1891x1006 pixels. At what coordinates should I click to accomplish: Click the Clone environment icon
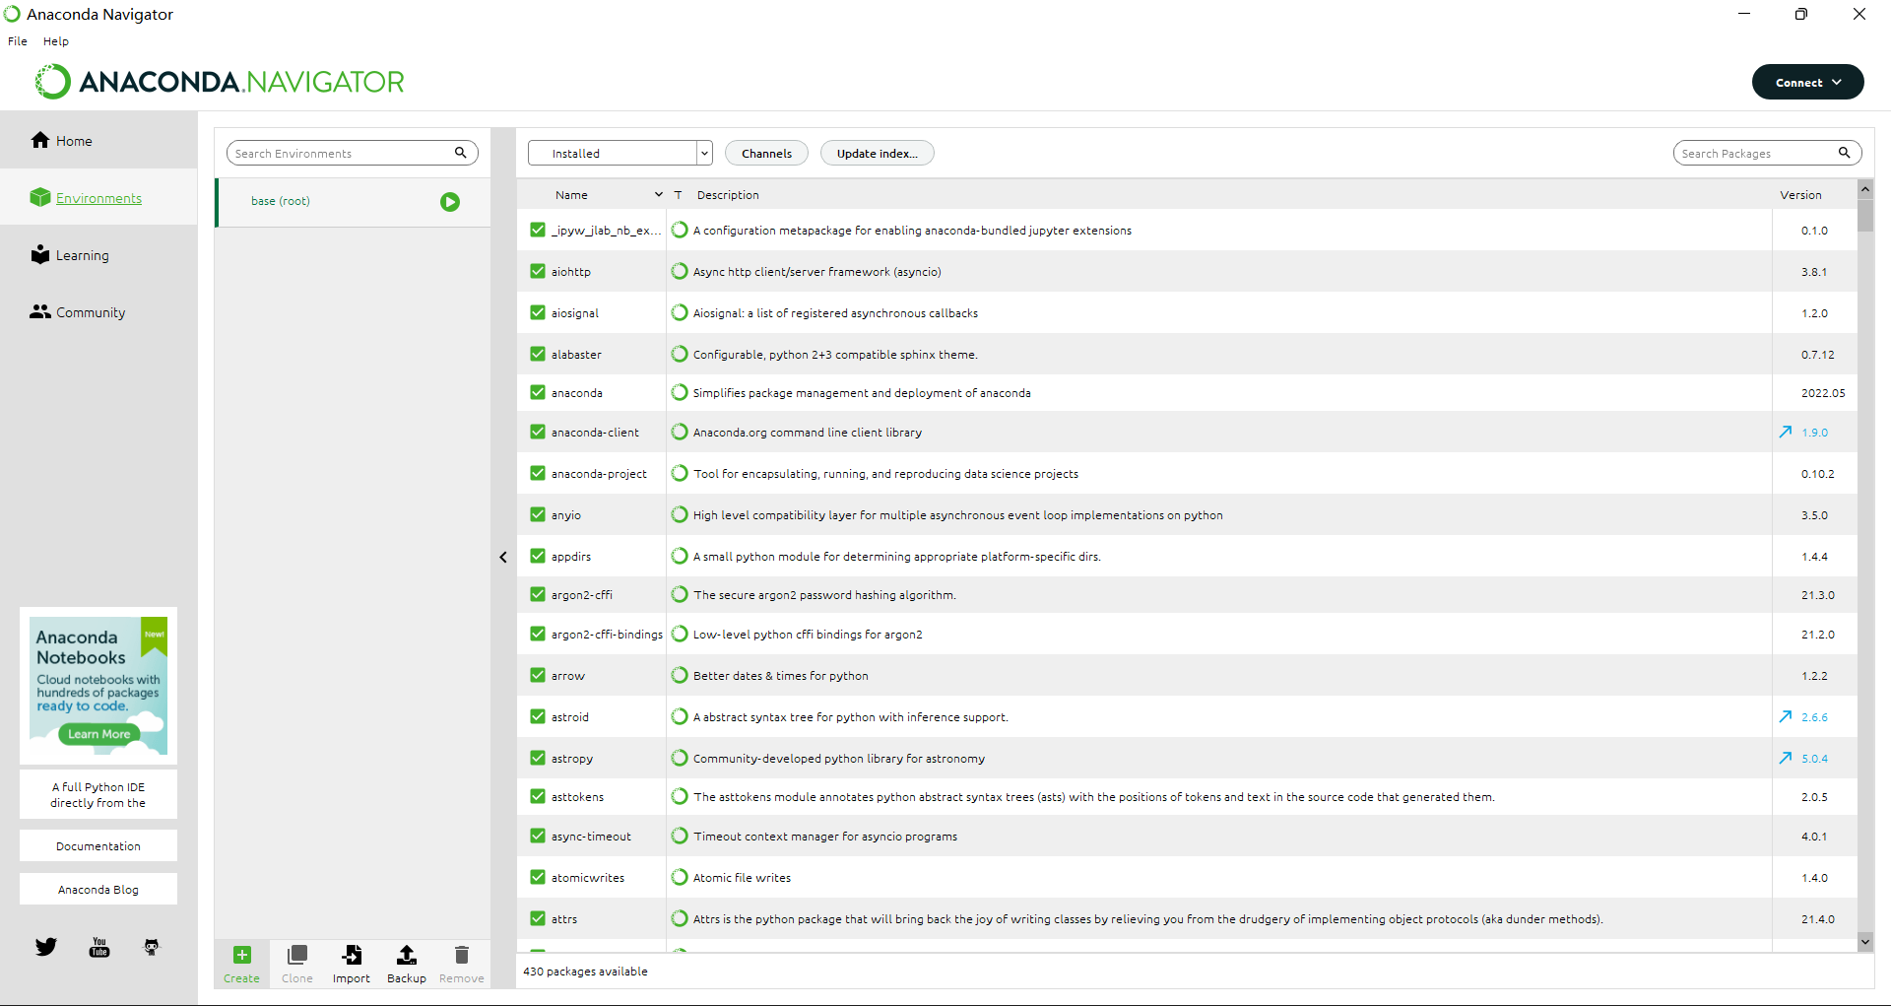(296, 955)
